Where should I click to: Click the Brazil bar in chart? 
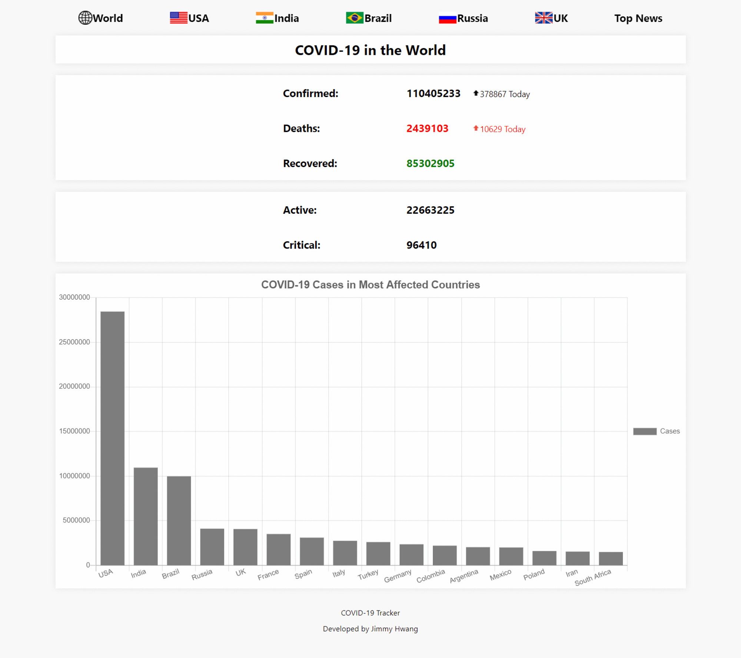(179, 520)
